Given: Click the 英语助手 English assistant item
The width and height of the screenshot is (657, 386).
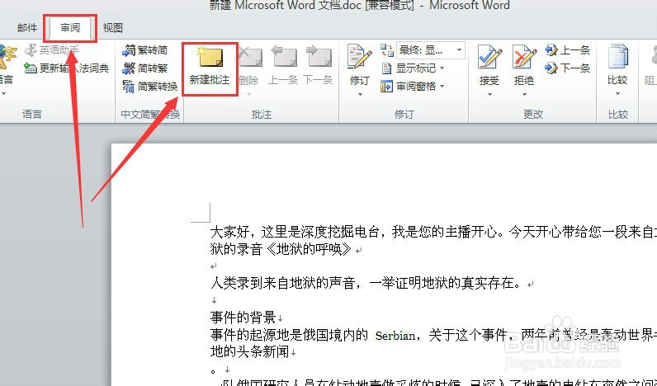Looking at the screenshot, I should pyautogui.click(x=51, y=50).
